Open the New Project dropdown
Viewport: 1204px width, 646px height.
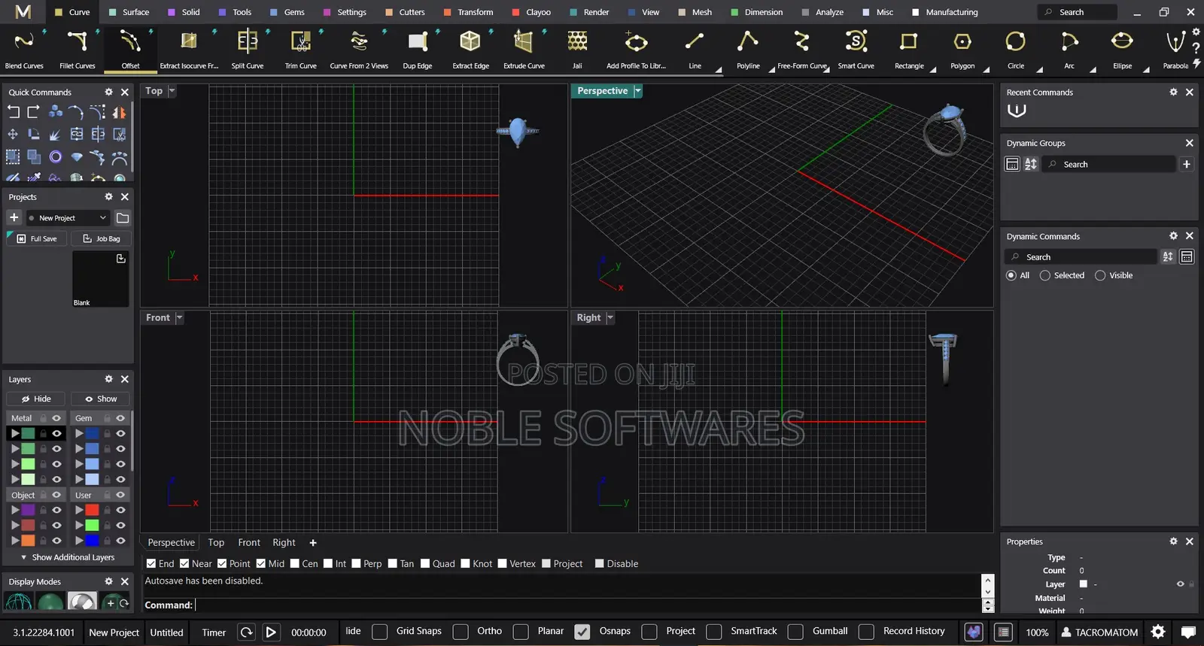pyautogui.click(x=68, y=218)
